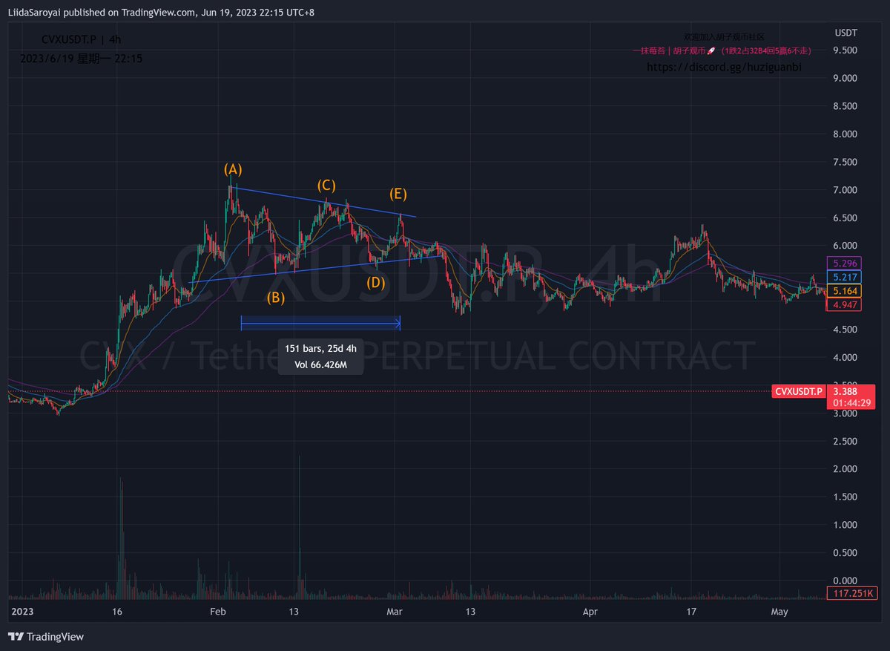The width and height of the screenshot is (890, 651).
Task: Click the 17 date label on time axis
Action: tap(691, 612)
